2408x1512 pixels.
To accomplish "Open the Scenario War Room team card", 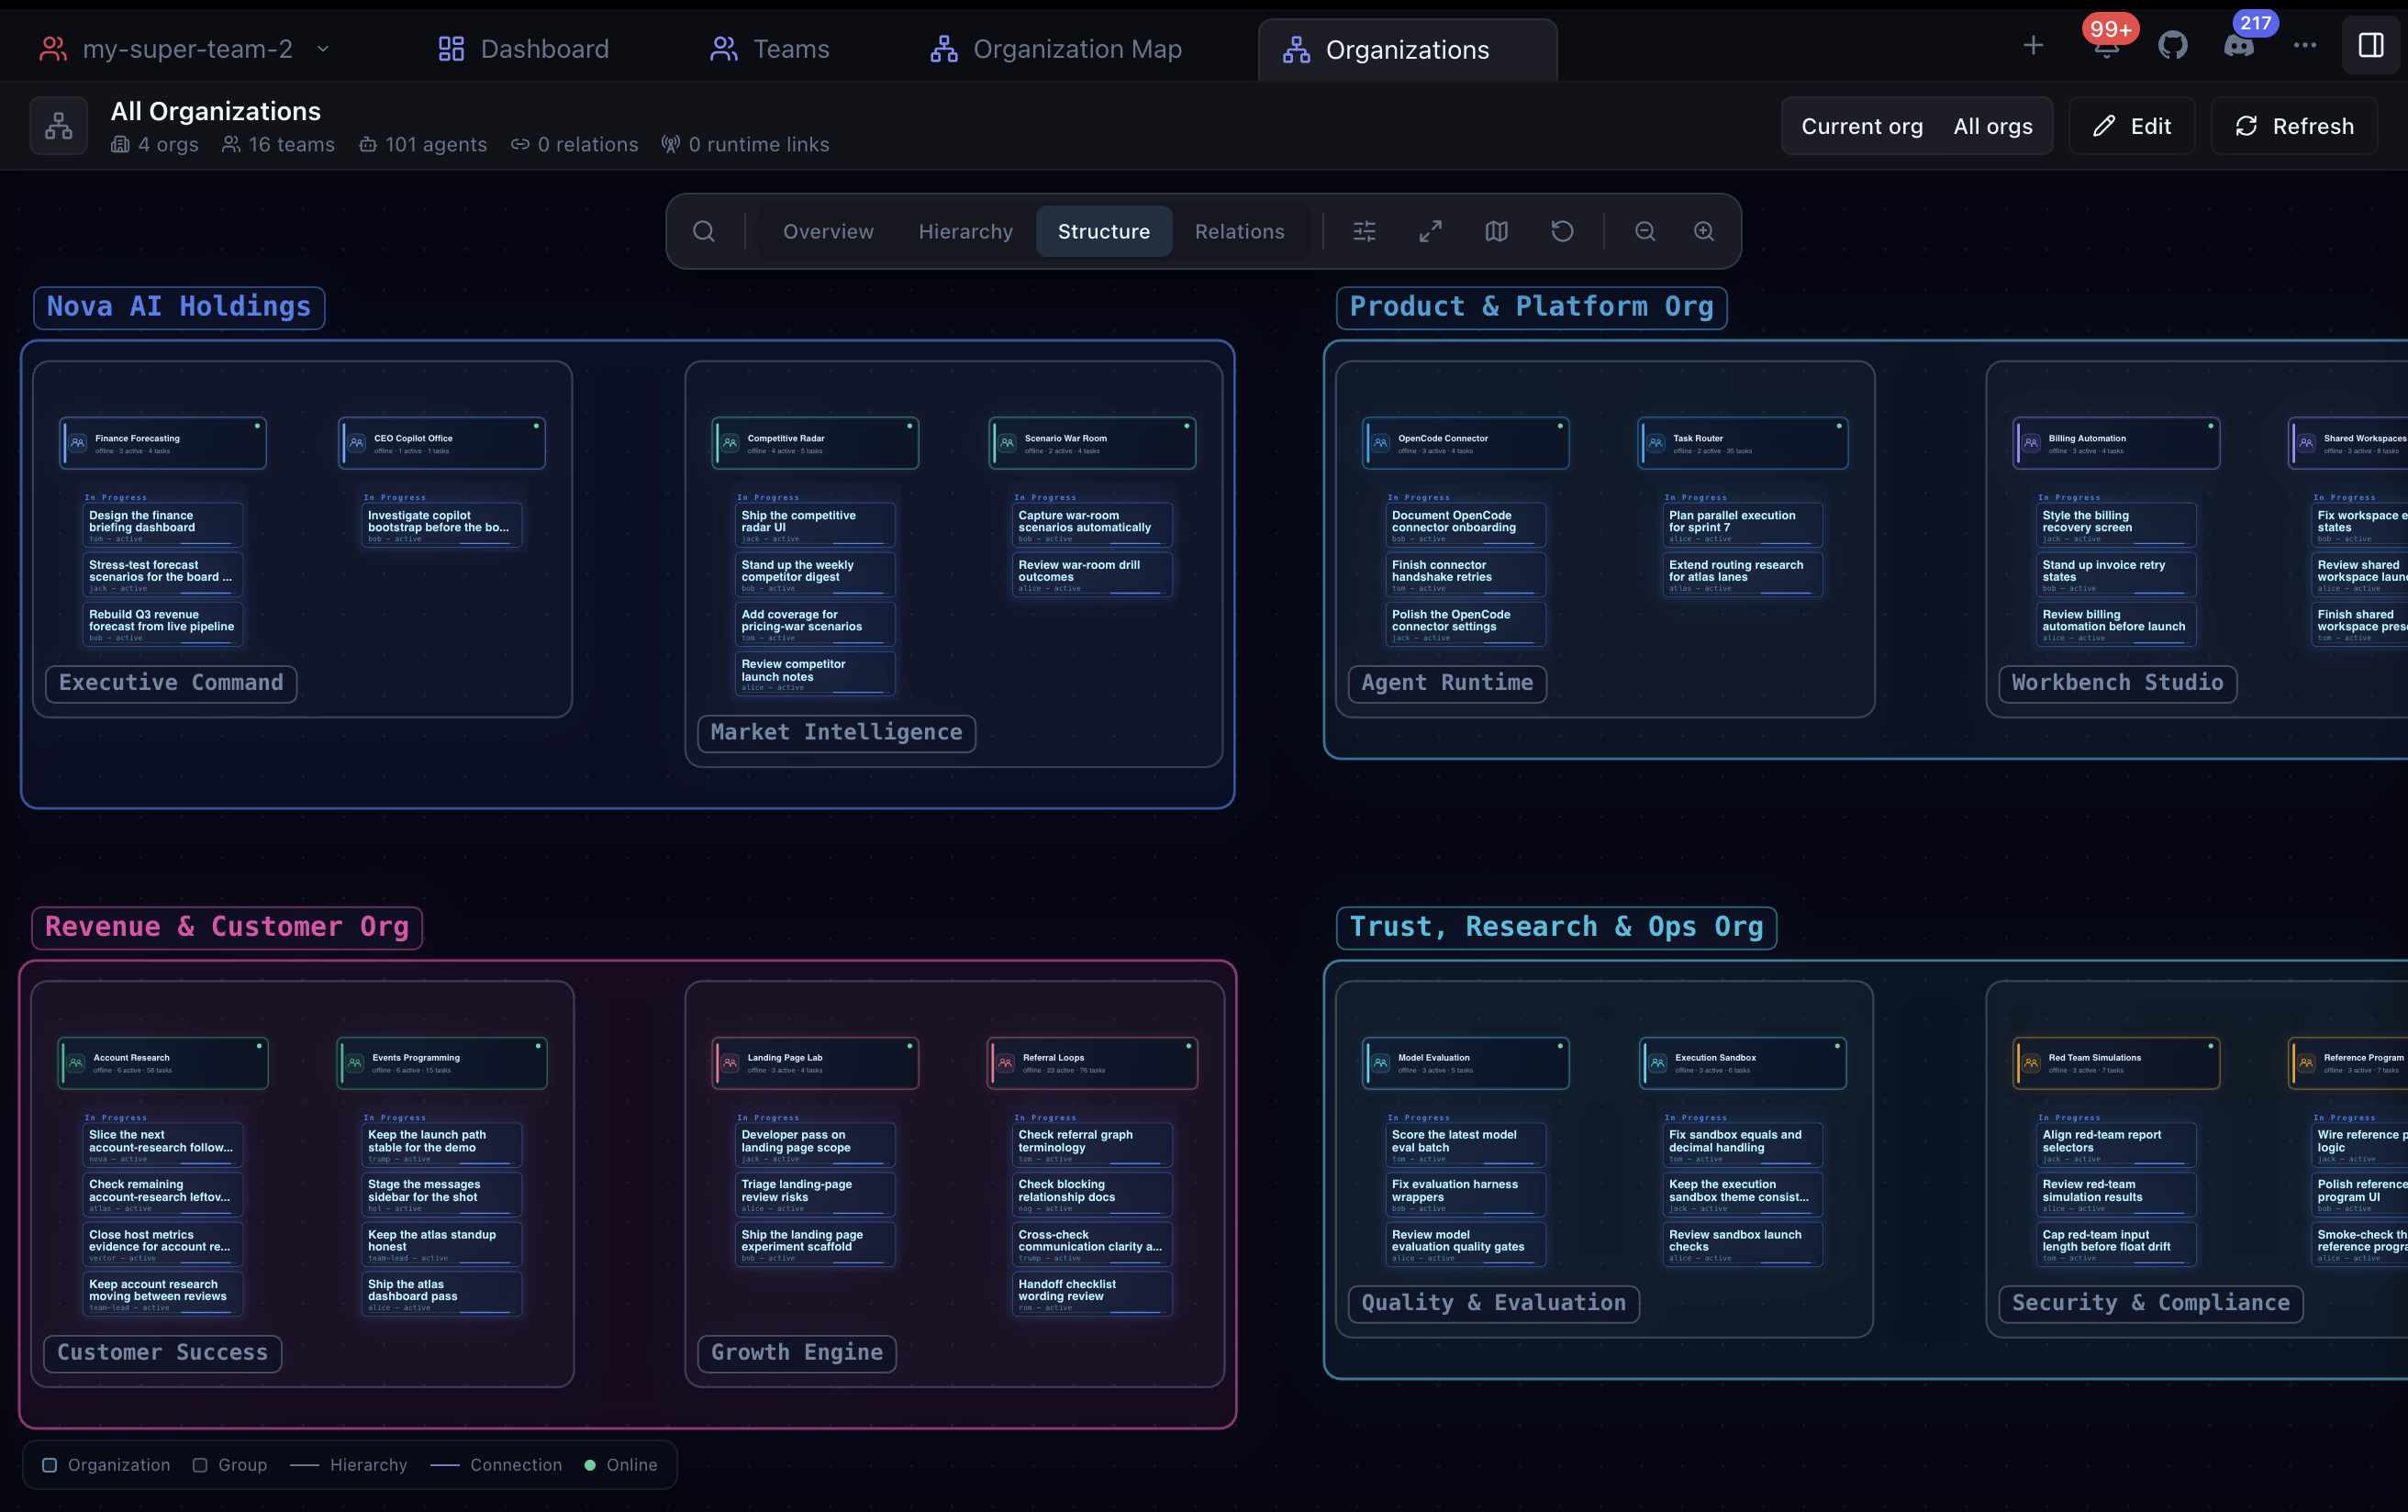I will [1092, 443].
